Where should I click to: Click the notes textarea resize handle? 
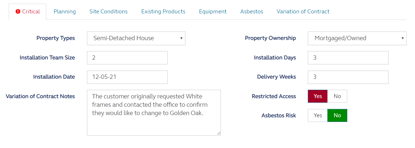point(219,134)
